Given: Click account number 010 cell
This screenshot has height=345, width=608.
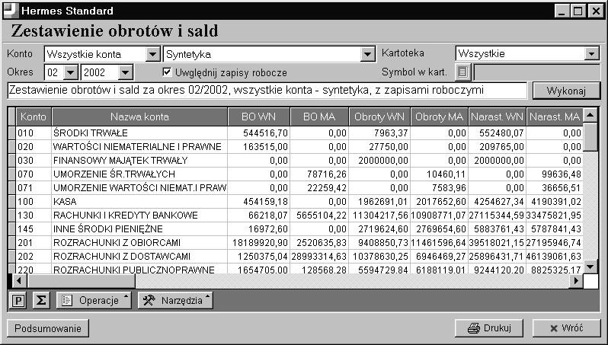Looking at the screenshot, I should click(x=34, y=133).
